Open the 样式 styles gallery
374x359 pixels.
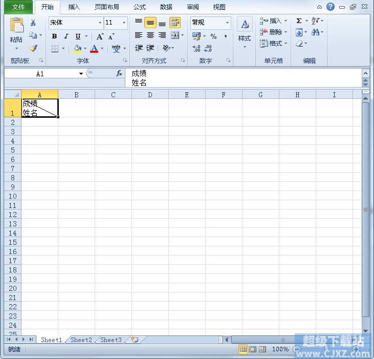pyautogui.click(x=245, y=32)
